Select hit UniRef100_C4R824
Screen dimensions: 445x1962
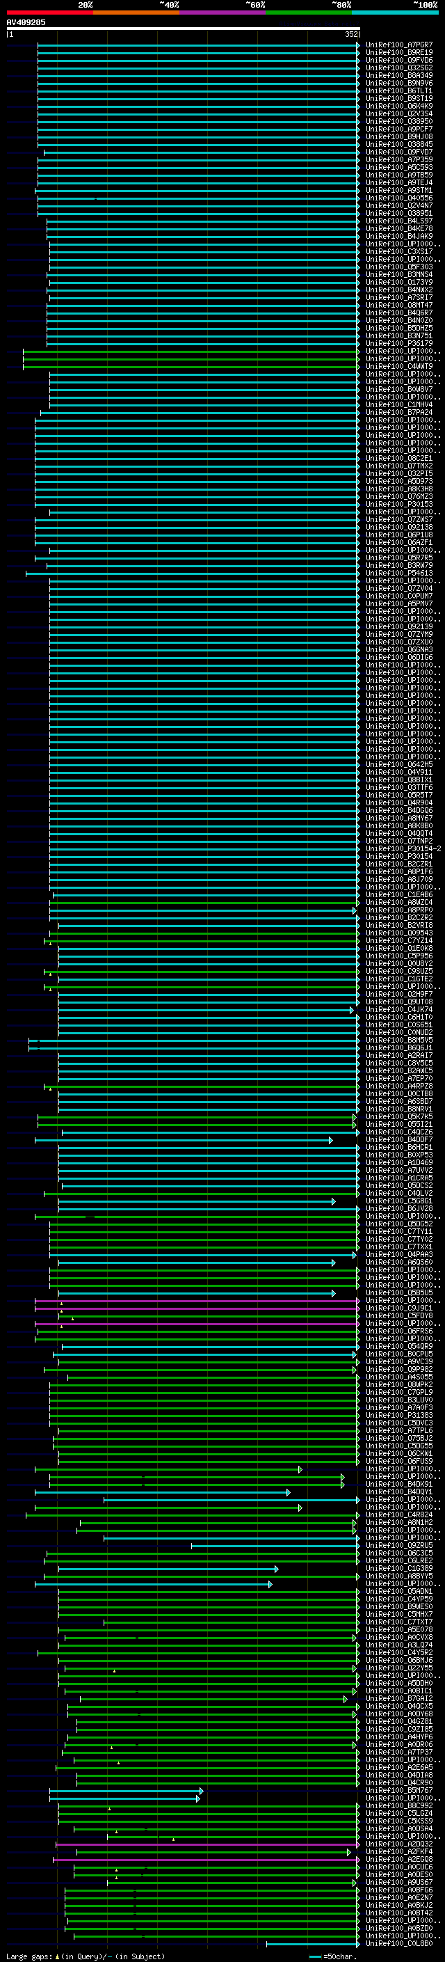pyautogui.click(x=399, y=1514)
